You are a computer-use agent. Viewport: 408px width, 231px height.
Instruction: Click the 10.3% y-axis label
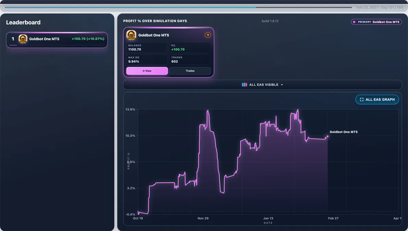130,136
